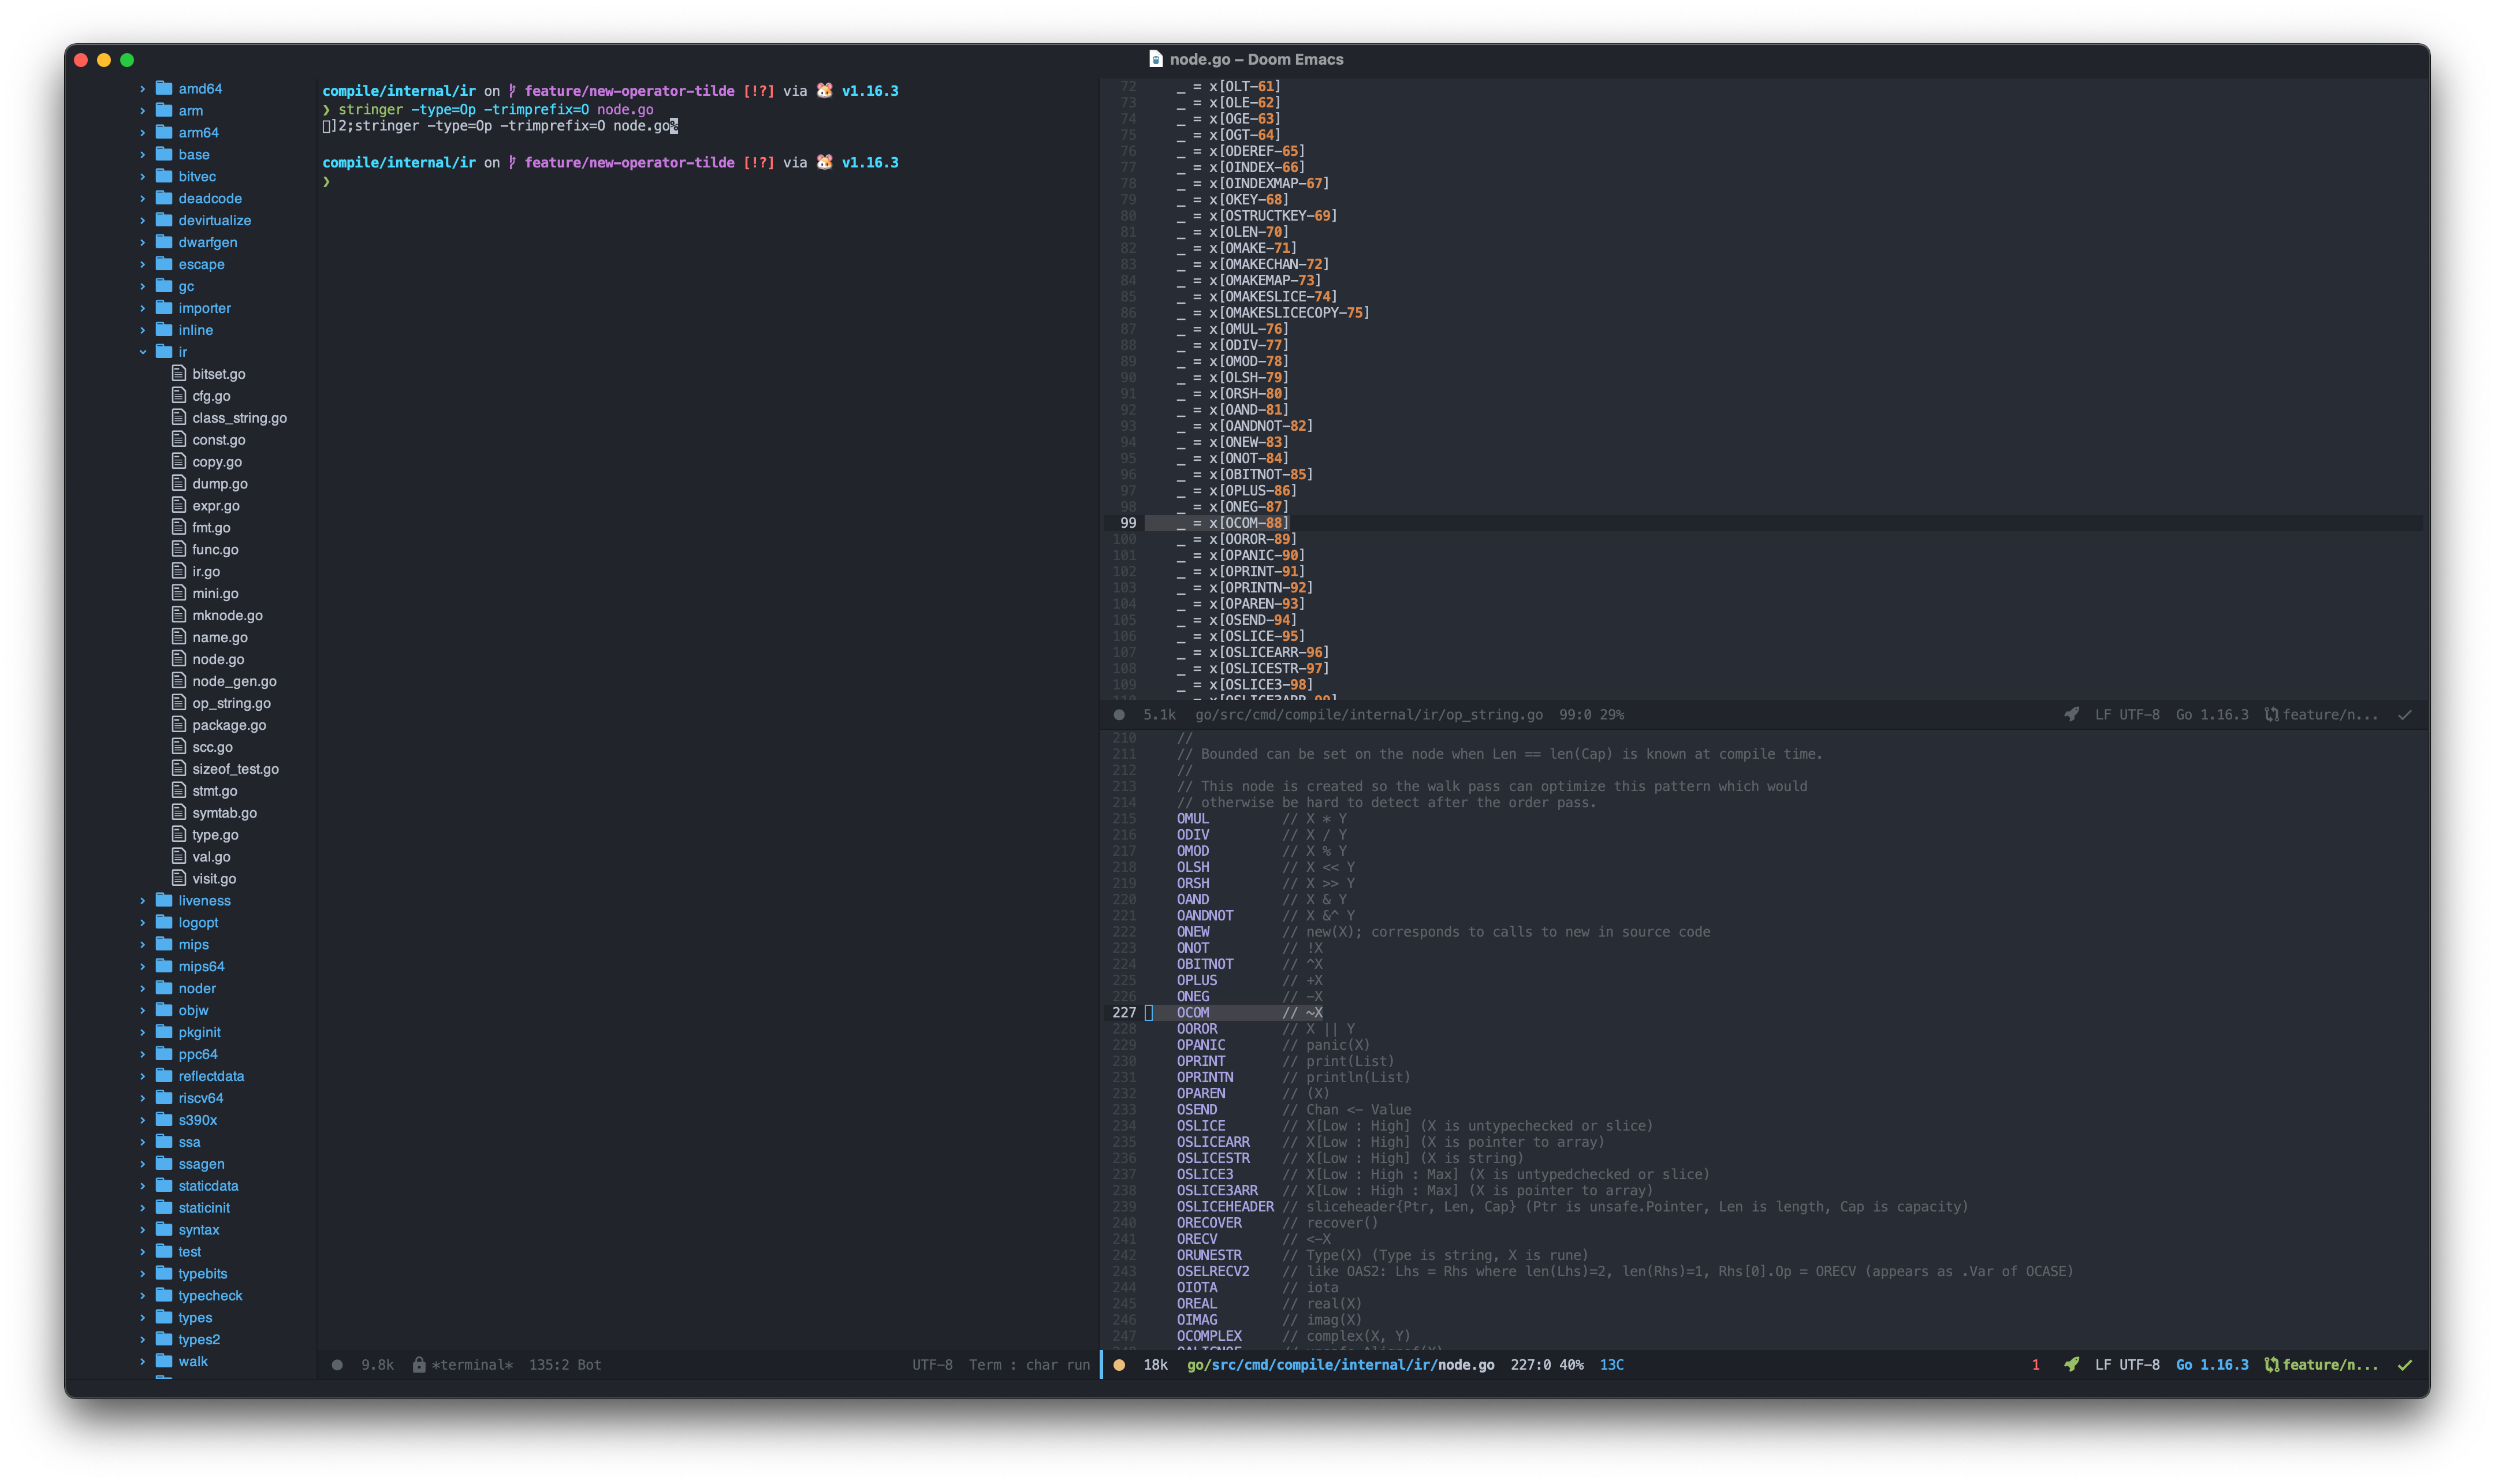Open mknode.go in the file tree
The height and width of the screenshot is (1484, 2495).
228,615
